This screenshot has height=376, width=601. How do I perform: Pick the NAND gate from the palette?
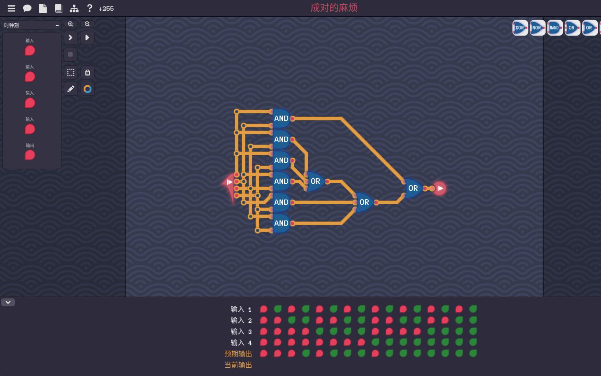(x=555, y=28)
